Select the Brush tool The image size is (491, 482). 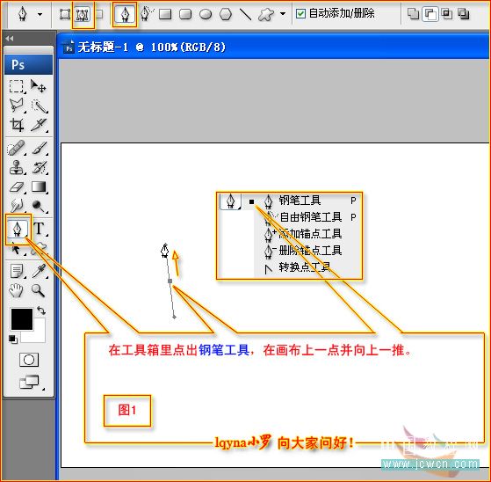click(x=40, y=148)
